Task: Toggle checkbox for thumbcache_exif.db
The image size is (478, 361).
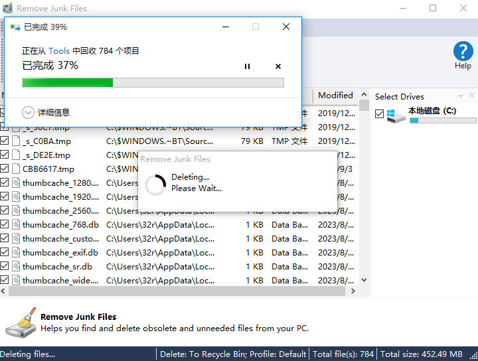Action: click(4, 252)
